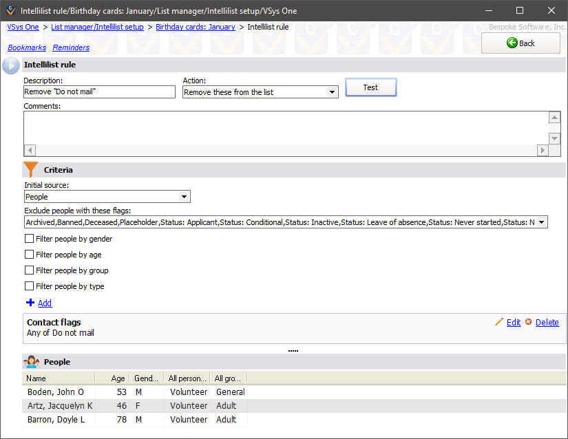Screen dimensions: 568x439
Task: Click the VSys One title bar icon
Action: (10, 11)
